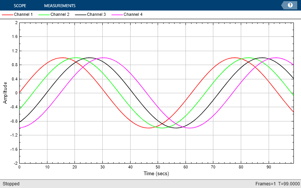Click the red line sample for Channel 1
This screenshot has height=188, width=301.
pyautogui.click(x=8, y=15)
